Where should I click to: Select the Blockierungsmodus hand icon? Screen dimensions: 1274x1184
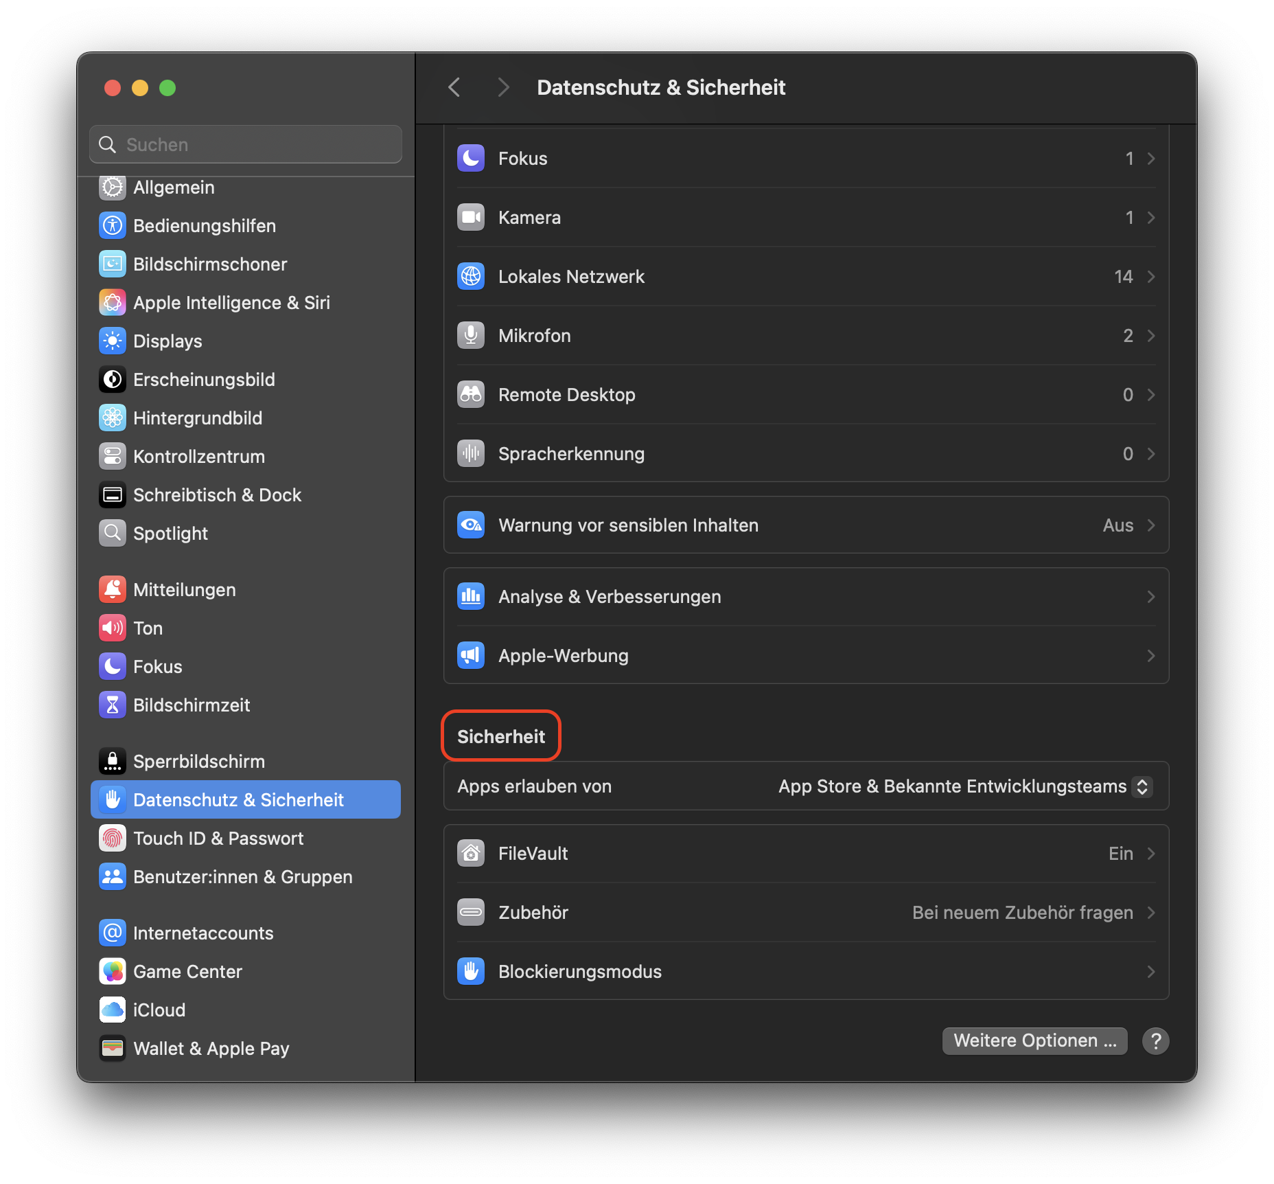pos(471,971)
